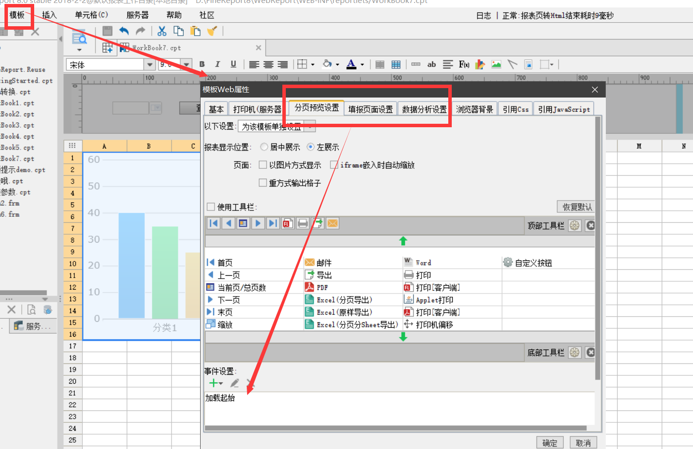Click the first-page icon in top toolbar preview
This screenshot has width=693, height=449.
213,223
